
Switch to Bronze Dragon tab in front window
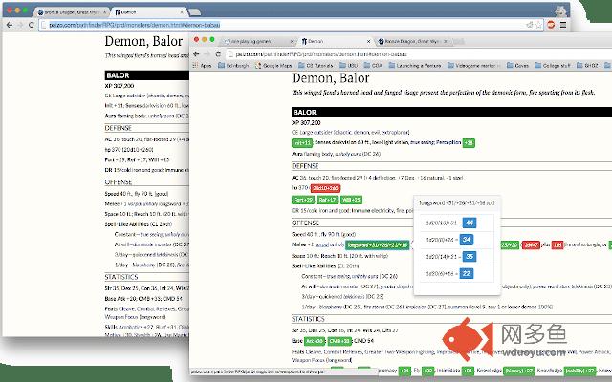click(x=412, y=41)
